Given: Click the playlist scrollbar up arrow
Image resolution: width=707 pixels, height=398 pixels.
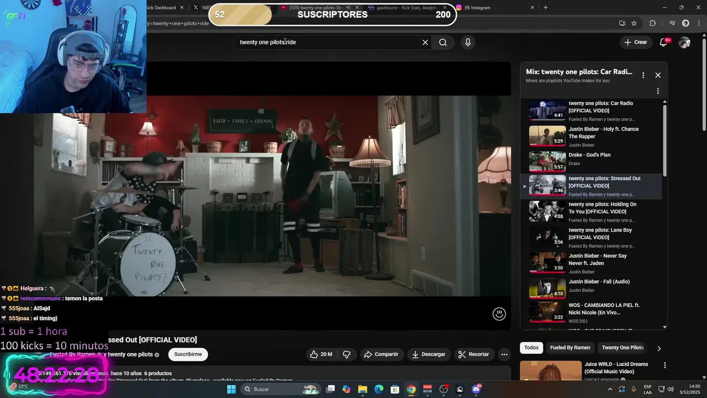Looking at the screenshot, I should pyautogui.click(x=664, y=102).
